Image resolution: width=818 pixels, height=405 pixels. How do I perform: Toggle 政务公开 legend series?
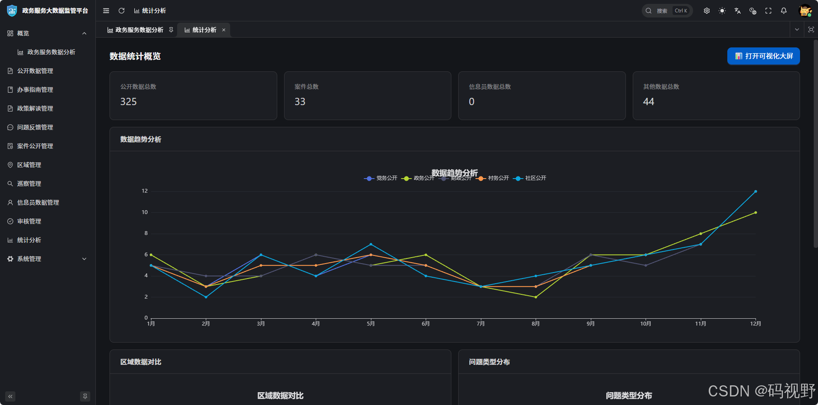pyautogui.click(x=418, y=178)
